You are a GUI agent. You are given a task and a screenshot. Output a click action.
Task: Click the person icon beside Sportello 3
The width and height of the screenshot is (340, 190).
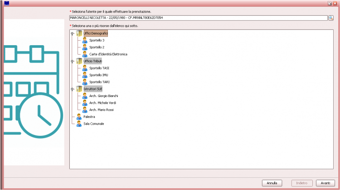click(85, 40)
